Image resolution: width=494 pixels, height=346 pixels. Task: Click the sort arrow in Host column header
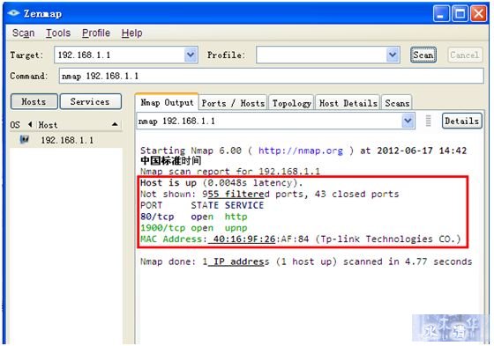pyautogui.click(x=115, y=124)
